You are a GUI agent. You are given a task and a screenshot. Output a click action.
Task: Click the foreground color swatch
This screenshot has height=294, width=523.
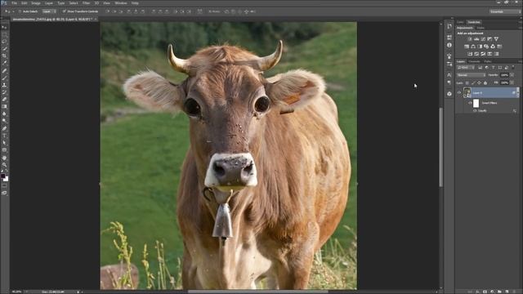[3, 176]
